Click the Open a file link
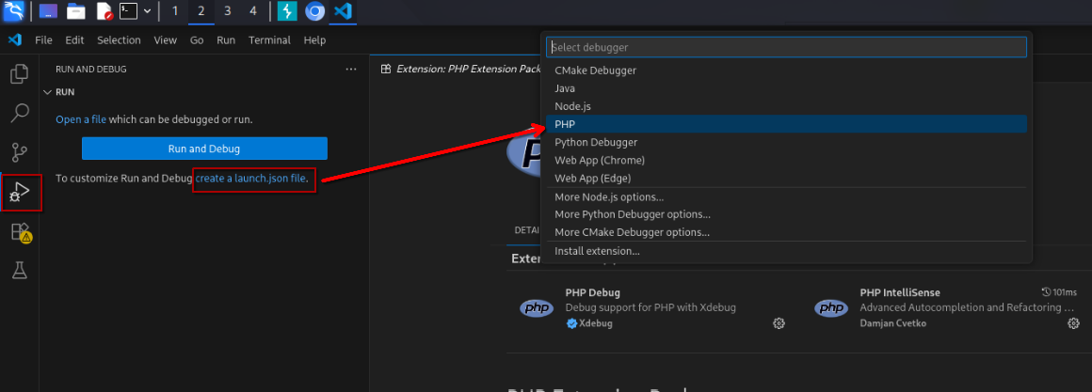This screenshot has width=1092, height=392. click(x=81, y=119)
